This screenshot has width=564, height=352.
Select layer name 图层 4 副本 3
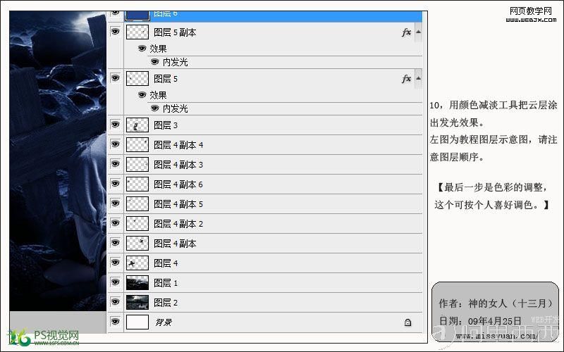tap(178, 165)
